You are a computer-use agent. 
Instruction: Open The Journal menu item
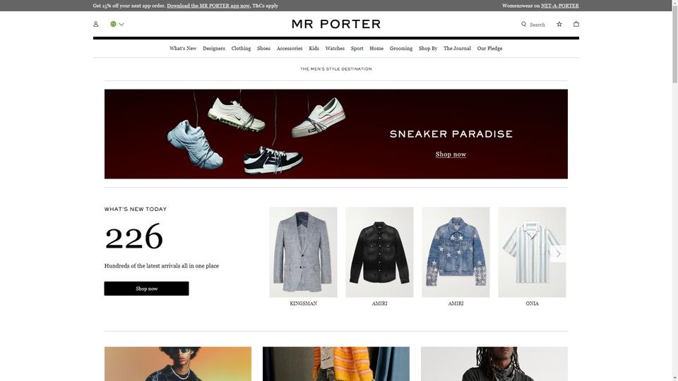coord(457,49)
